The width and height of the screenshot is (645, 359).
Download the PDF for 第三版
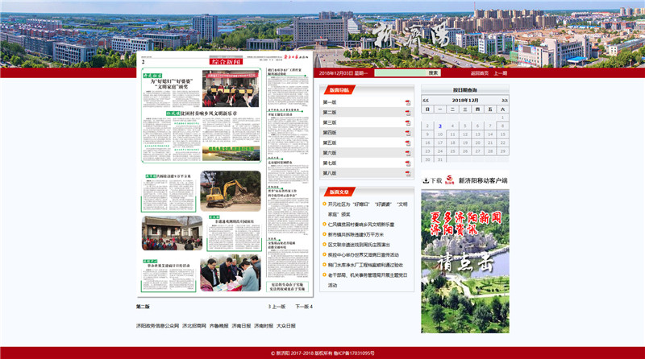tap(408, 123)
